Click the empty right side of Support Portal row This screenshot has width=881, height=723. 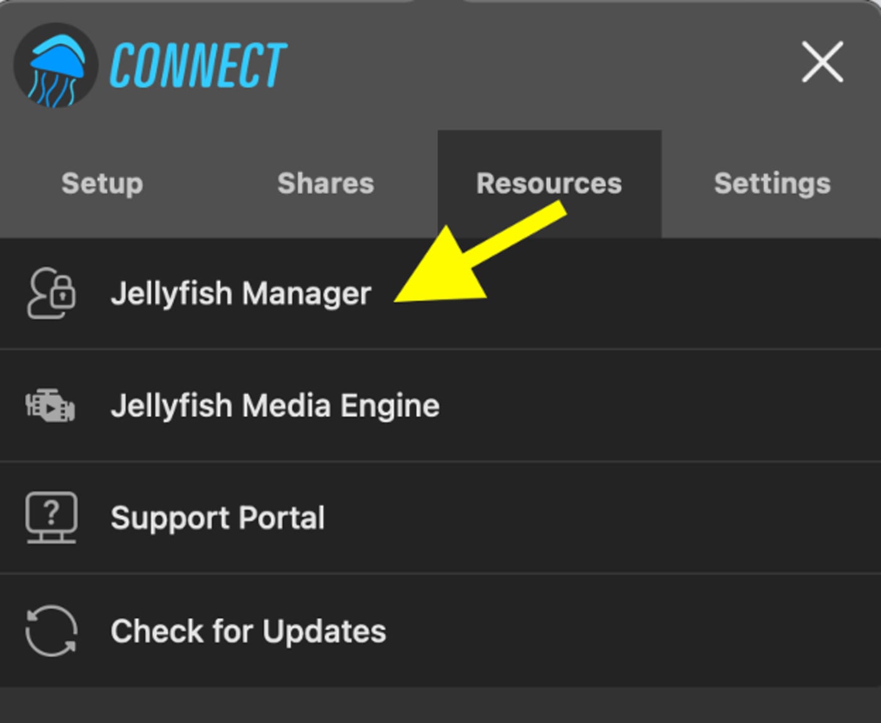tap(603, 518)
